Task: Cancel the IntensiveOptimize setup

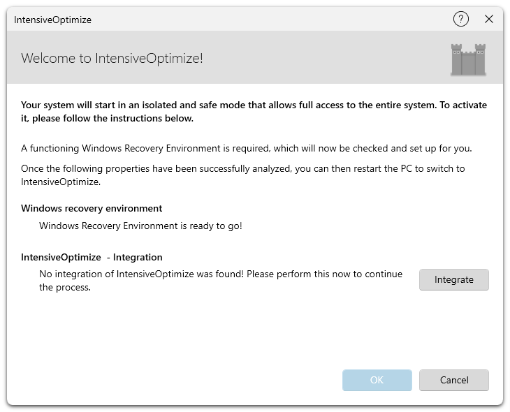Action: pos(453,380)
